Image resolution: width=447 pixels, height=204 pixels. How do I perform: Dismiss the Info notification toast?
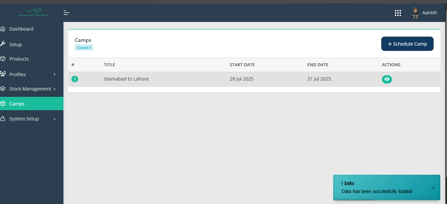(433, 188)
